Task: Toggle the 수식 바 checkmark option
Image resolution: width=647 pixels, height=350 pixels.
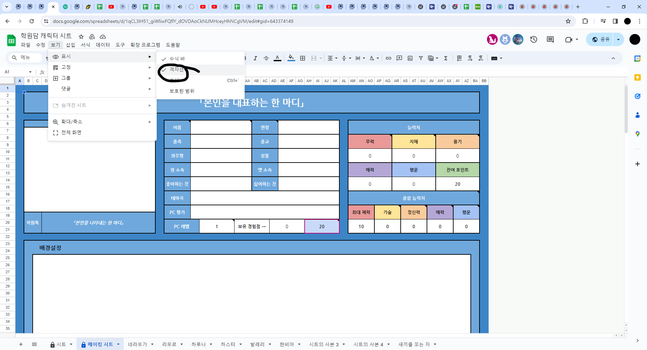Action: [177, 59]
